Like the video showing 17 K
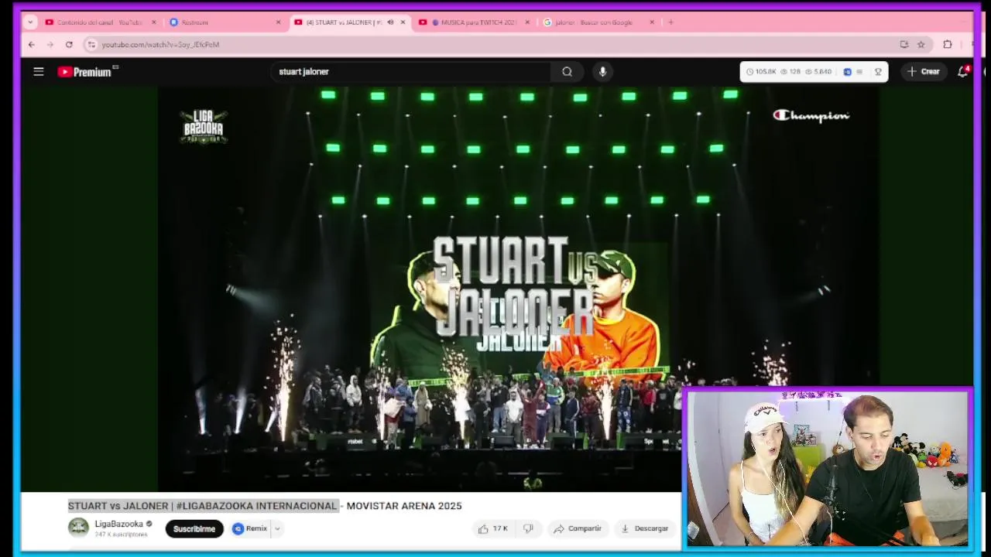This screenshot has width=991, height=557. [492, 528]
